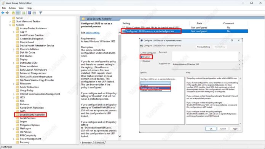This screenshot has height=149, width=265.
Task: Expand the Power Management node
Action: [x=14, y=139]
